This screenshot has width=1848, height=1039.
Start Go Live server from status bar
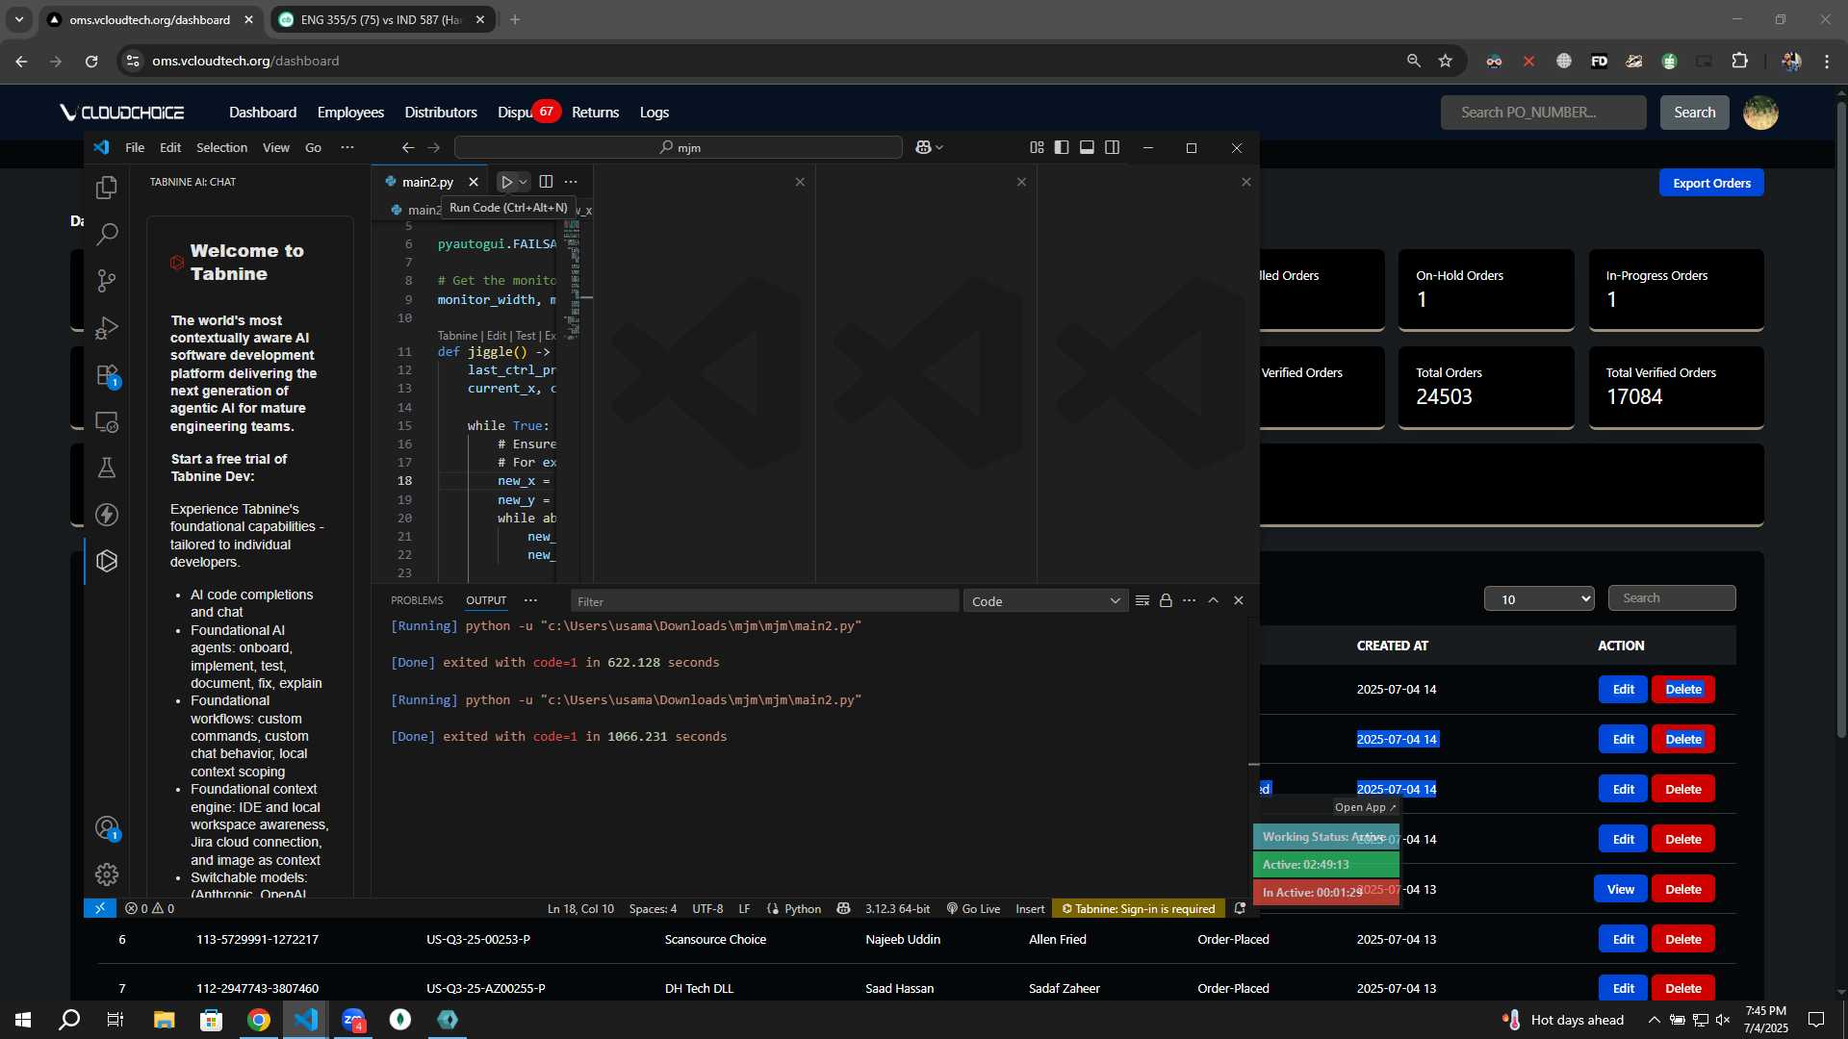click(973, 908)
